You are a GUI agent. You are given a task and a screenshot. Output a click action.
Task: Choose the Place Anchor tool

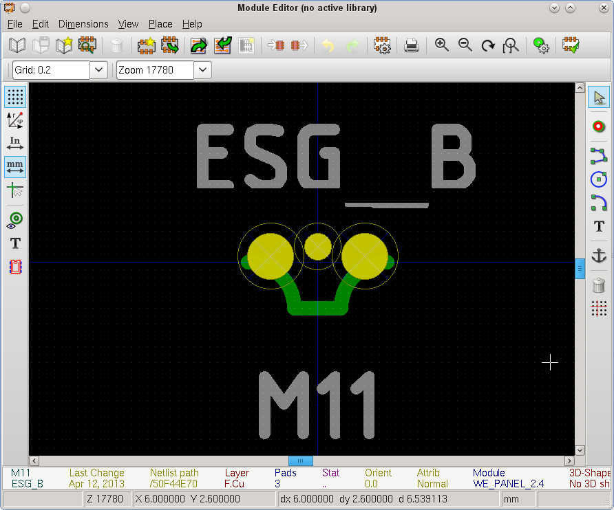click(598, 255)
